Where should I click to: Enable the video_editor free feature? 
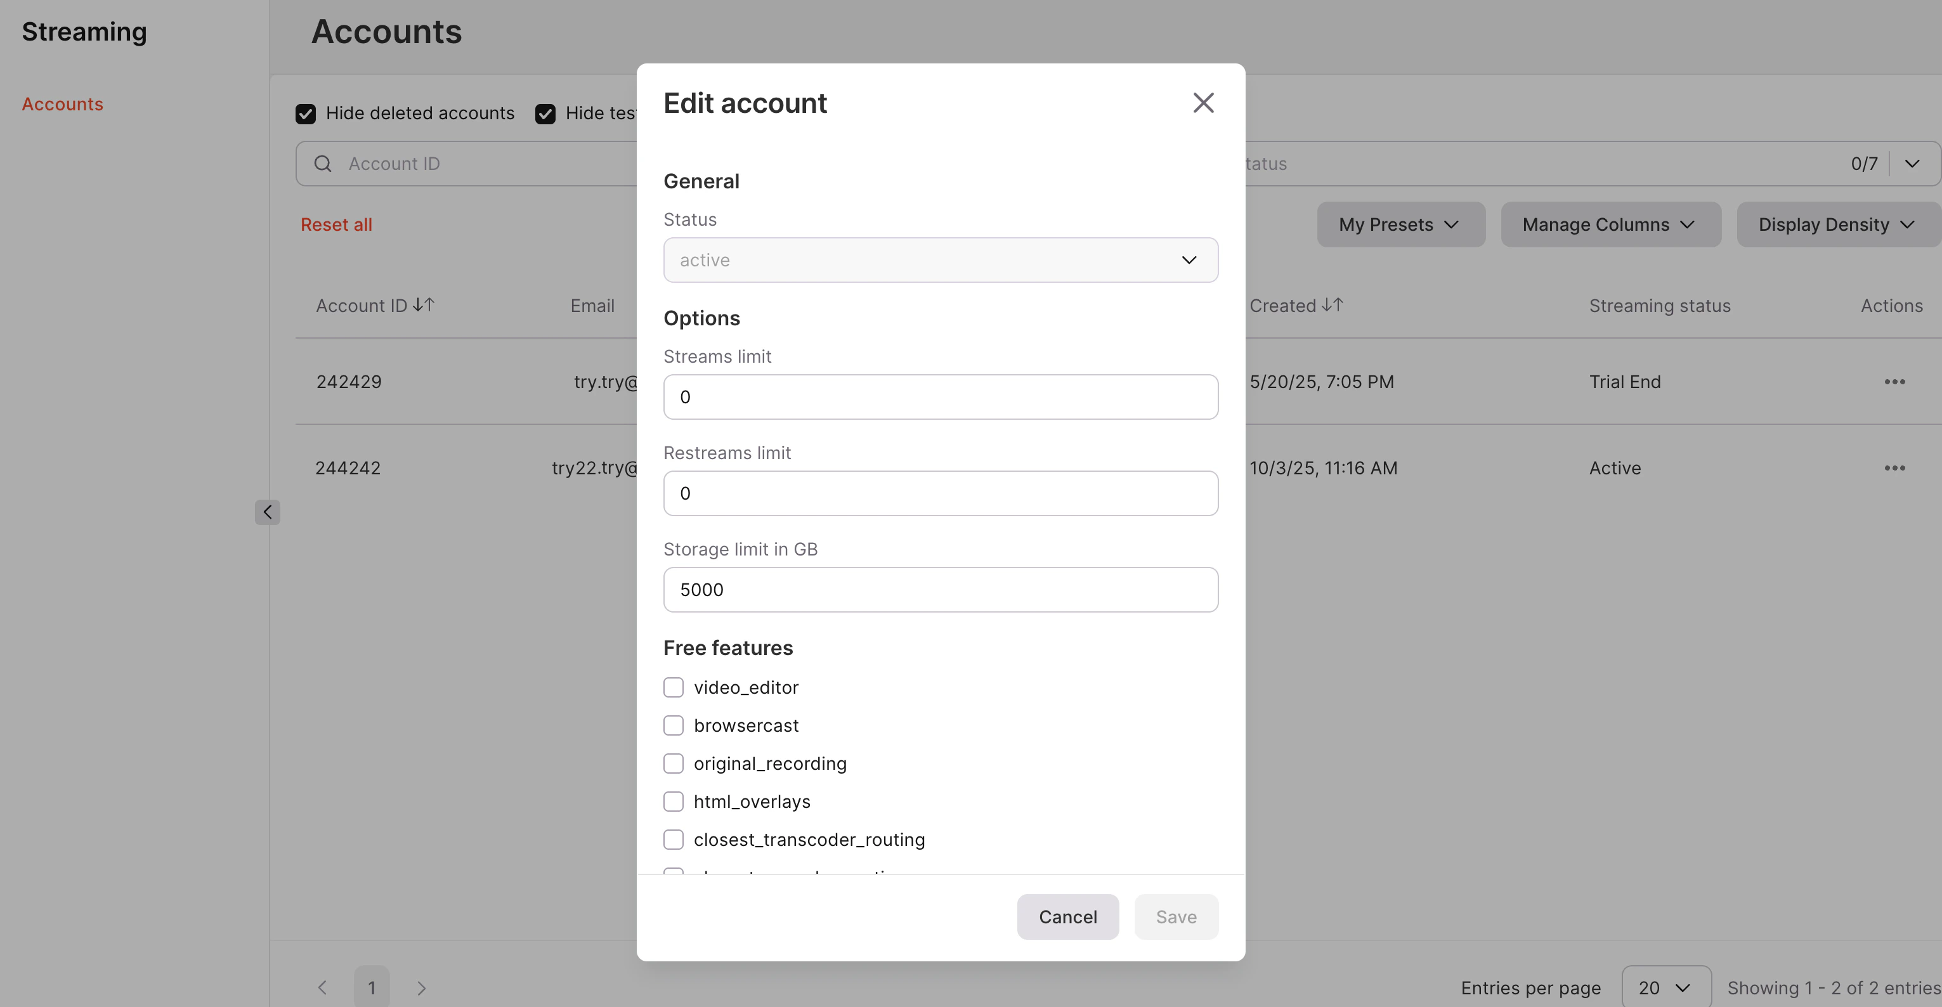(x=673, y=687)
